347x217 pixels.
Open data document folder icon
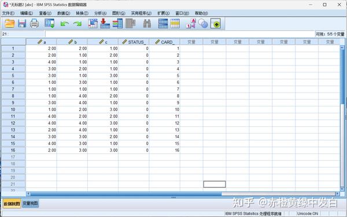(9, 24)
